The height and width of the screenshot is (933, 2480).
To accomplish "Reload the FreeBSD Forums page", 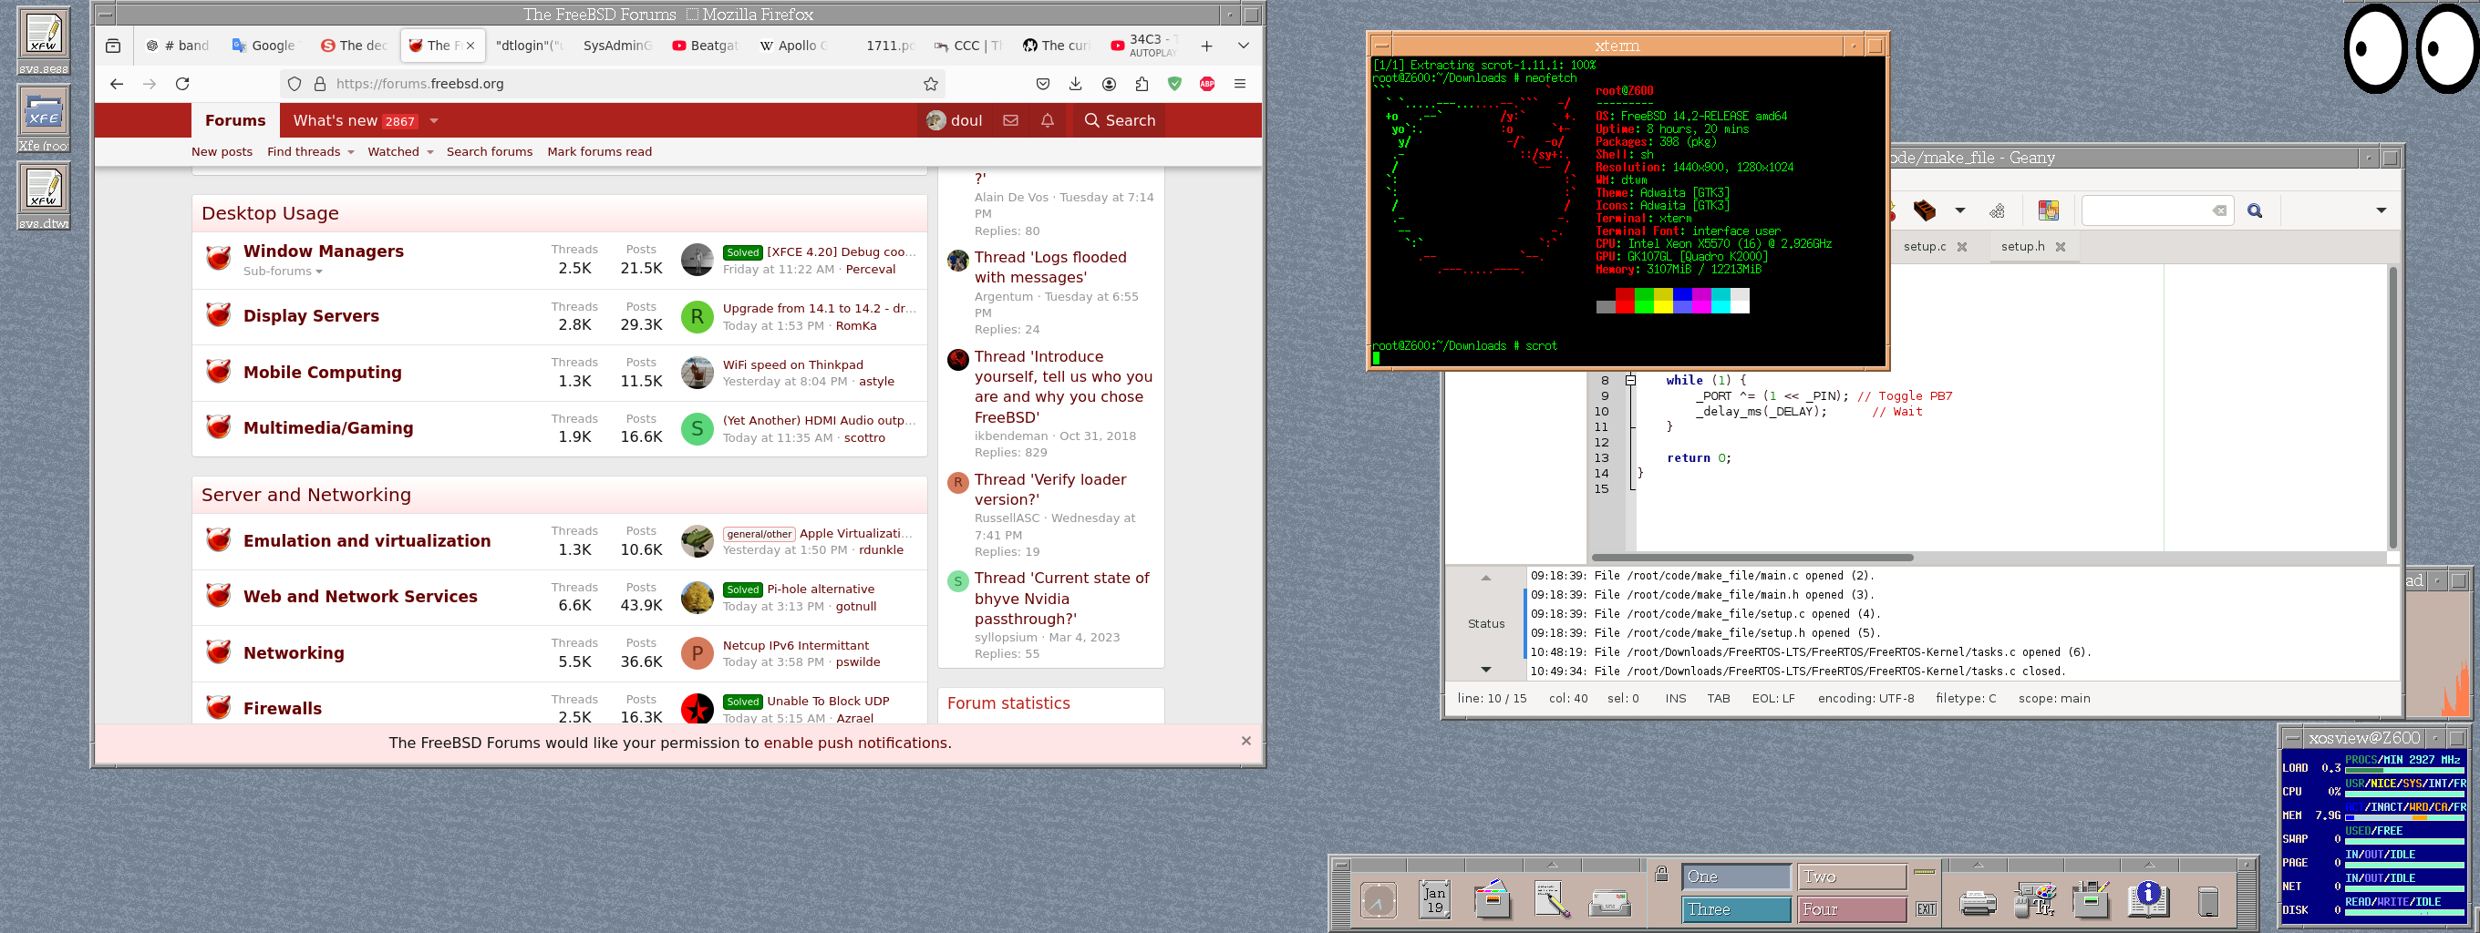I will tap(182, 84).
